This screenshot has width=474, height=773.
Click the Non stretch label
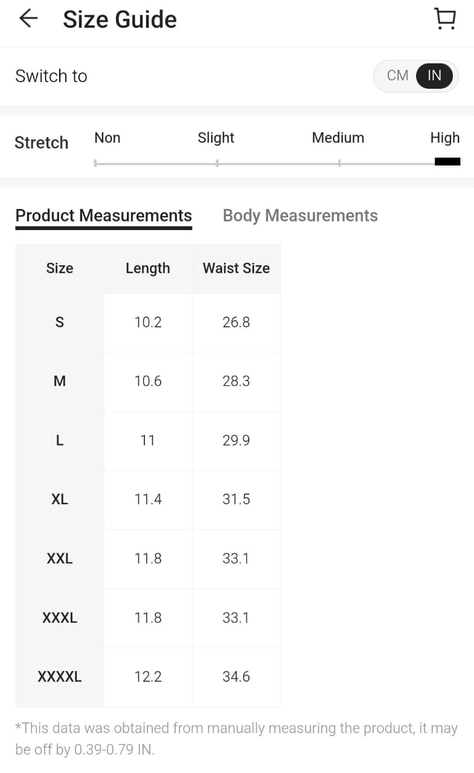107,138
